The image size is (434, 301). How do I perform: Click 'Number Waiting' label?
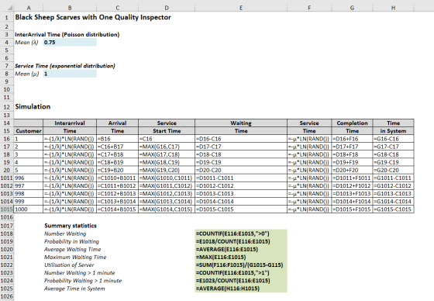pyautogui.click(x=65, y=234)
